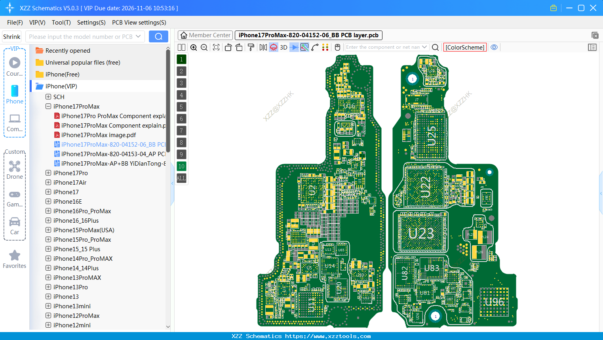Toggle the dual-pane split view icon

181,47
